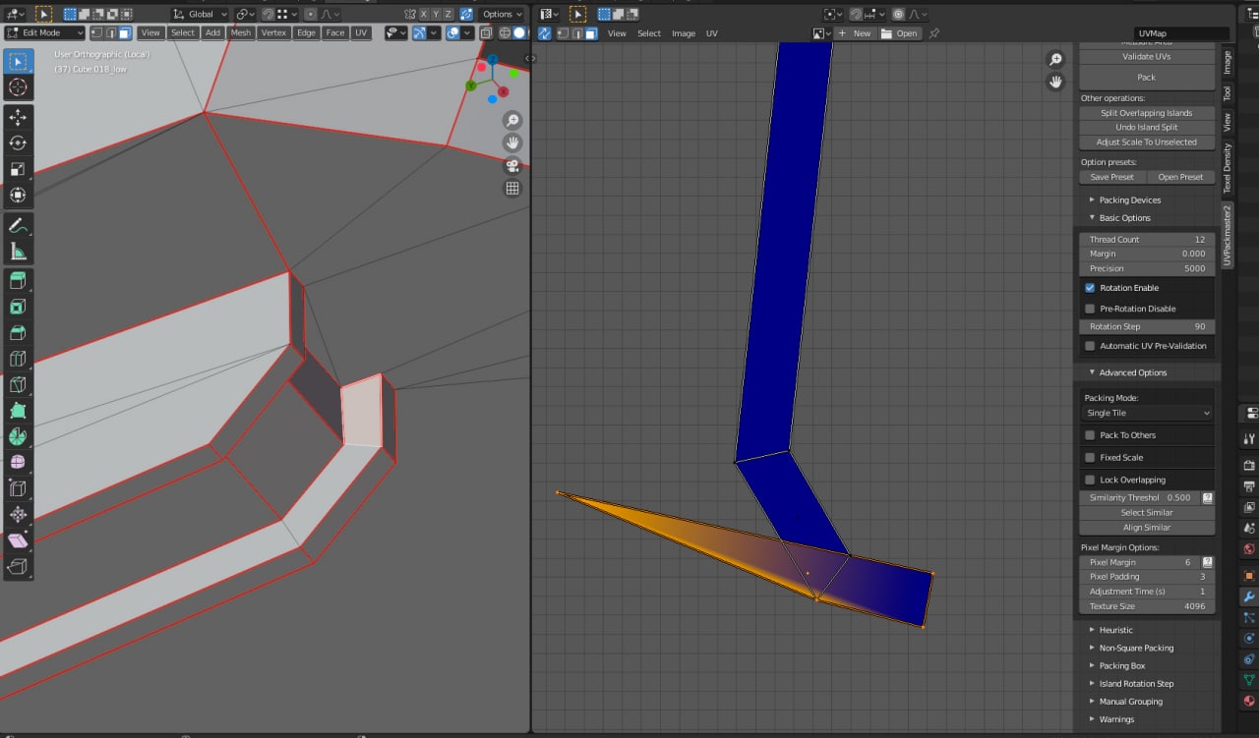Select the Loop Cut tool
This screenshot has width=1259, height=738.
(x=17, y=359)
